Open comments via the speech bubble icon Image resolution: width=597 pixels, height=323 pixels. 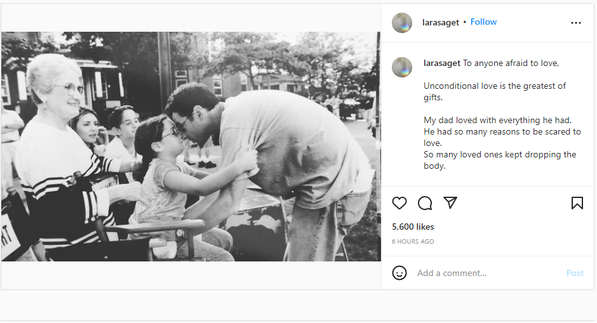coord(425,203)
